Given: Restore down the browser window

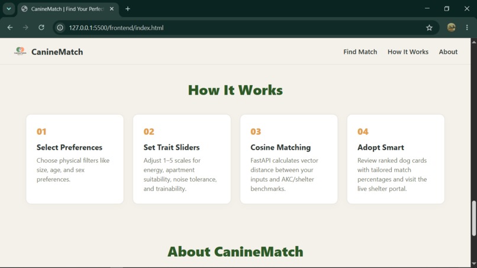Looking at the screenshot, I should (447, 8).
